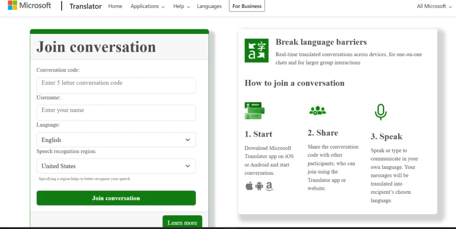Click the 'Join conversation' card title
Viewport: 456px width, 229px height.
[x=96, y=47]
